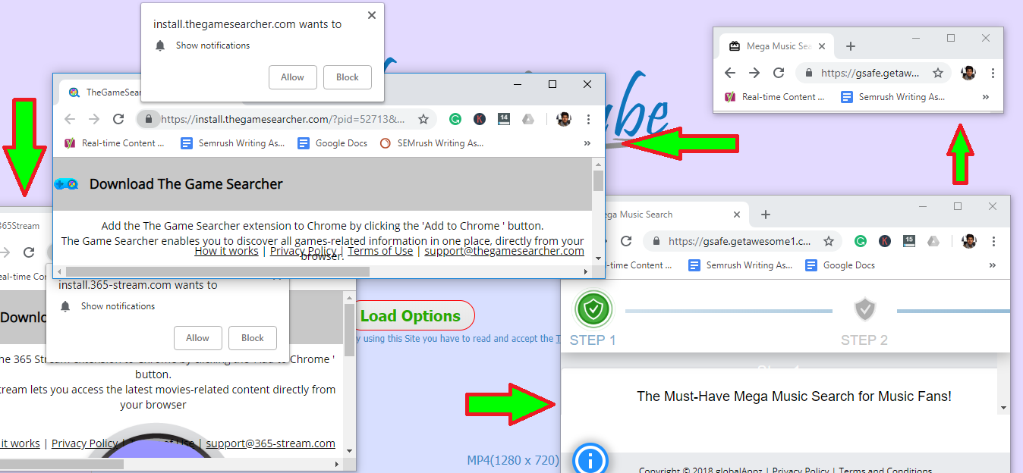Open Terms of Use link on Game Searcher page
This screenshot has width=1023, height=473.
(x=380, y=251)
